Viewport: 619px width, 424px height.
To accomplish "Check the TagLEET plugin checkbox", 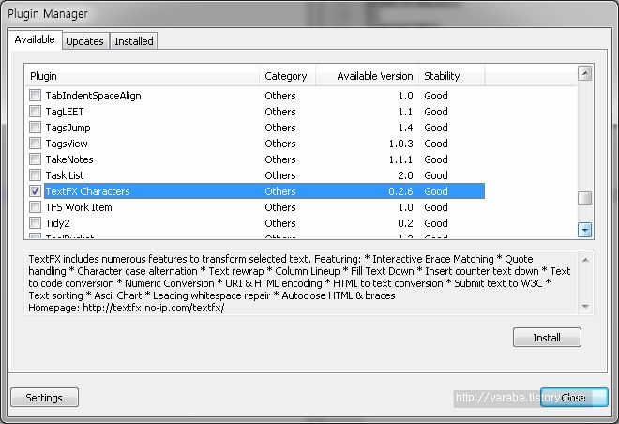I will [35, 112].
